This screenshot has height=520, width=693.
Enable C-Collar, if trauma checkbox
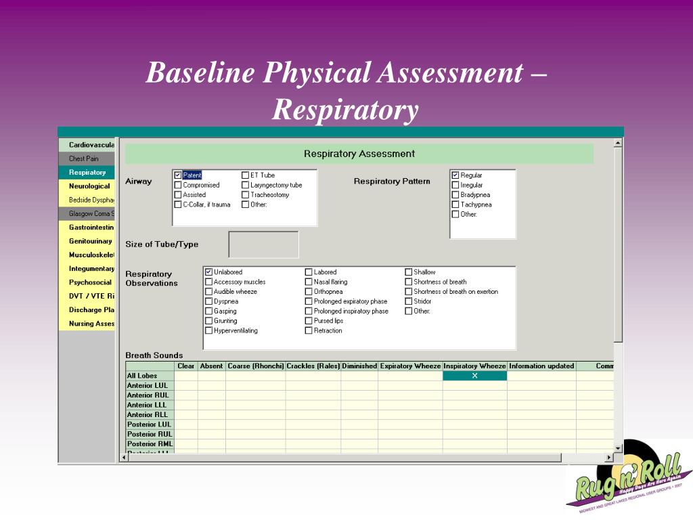178,204
